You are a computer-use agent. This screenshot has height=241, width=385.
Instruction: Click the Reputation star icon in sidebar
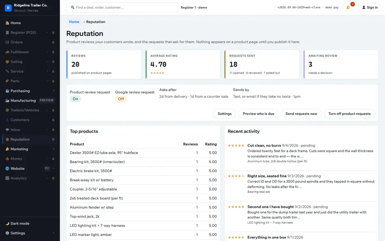(7, 139)
